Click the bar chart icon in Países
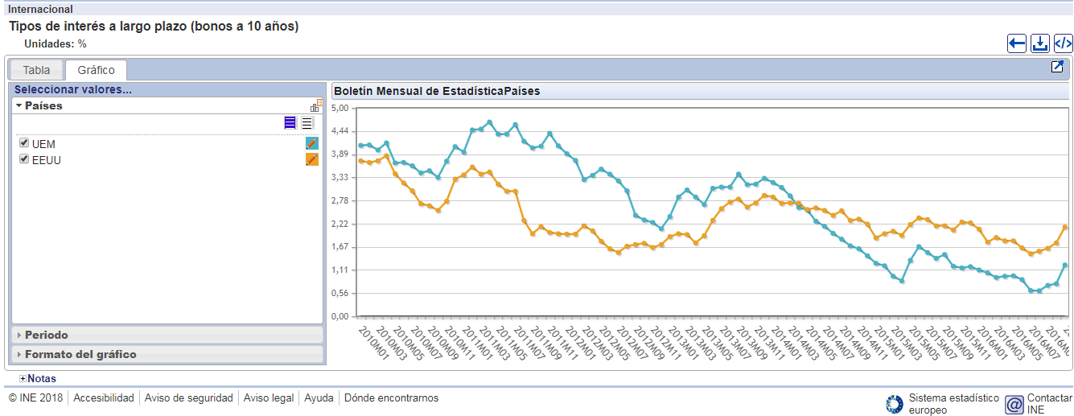Image resolution: width=1074 pixels, height=416 pixels. tap(316, 105)
